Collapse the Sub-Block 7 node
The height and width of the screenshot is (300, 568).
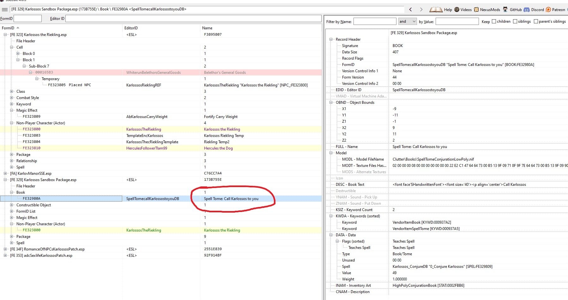(x=24, y=66)
